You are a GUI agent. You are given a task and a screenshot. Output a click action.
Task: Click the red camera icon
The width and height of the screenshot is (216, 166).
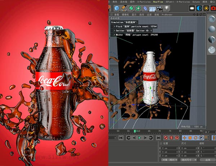click(x=213, y=8)
